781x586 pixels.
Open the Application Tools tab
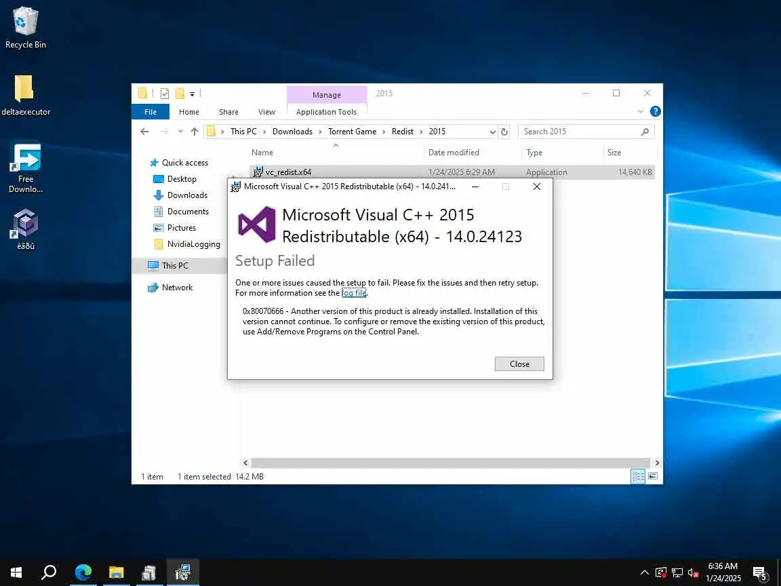(x=326, y=112)
